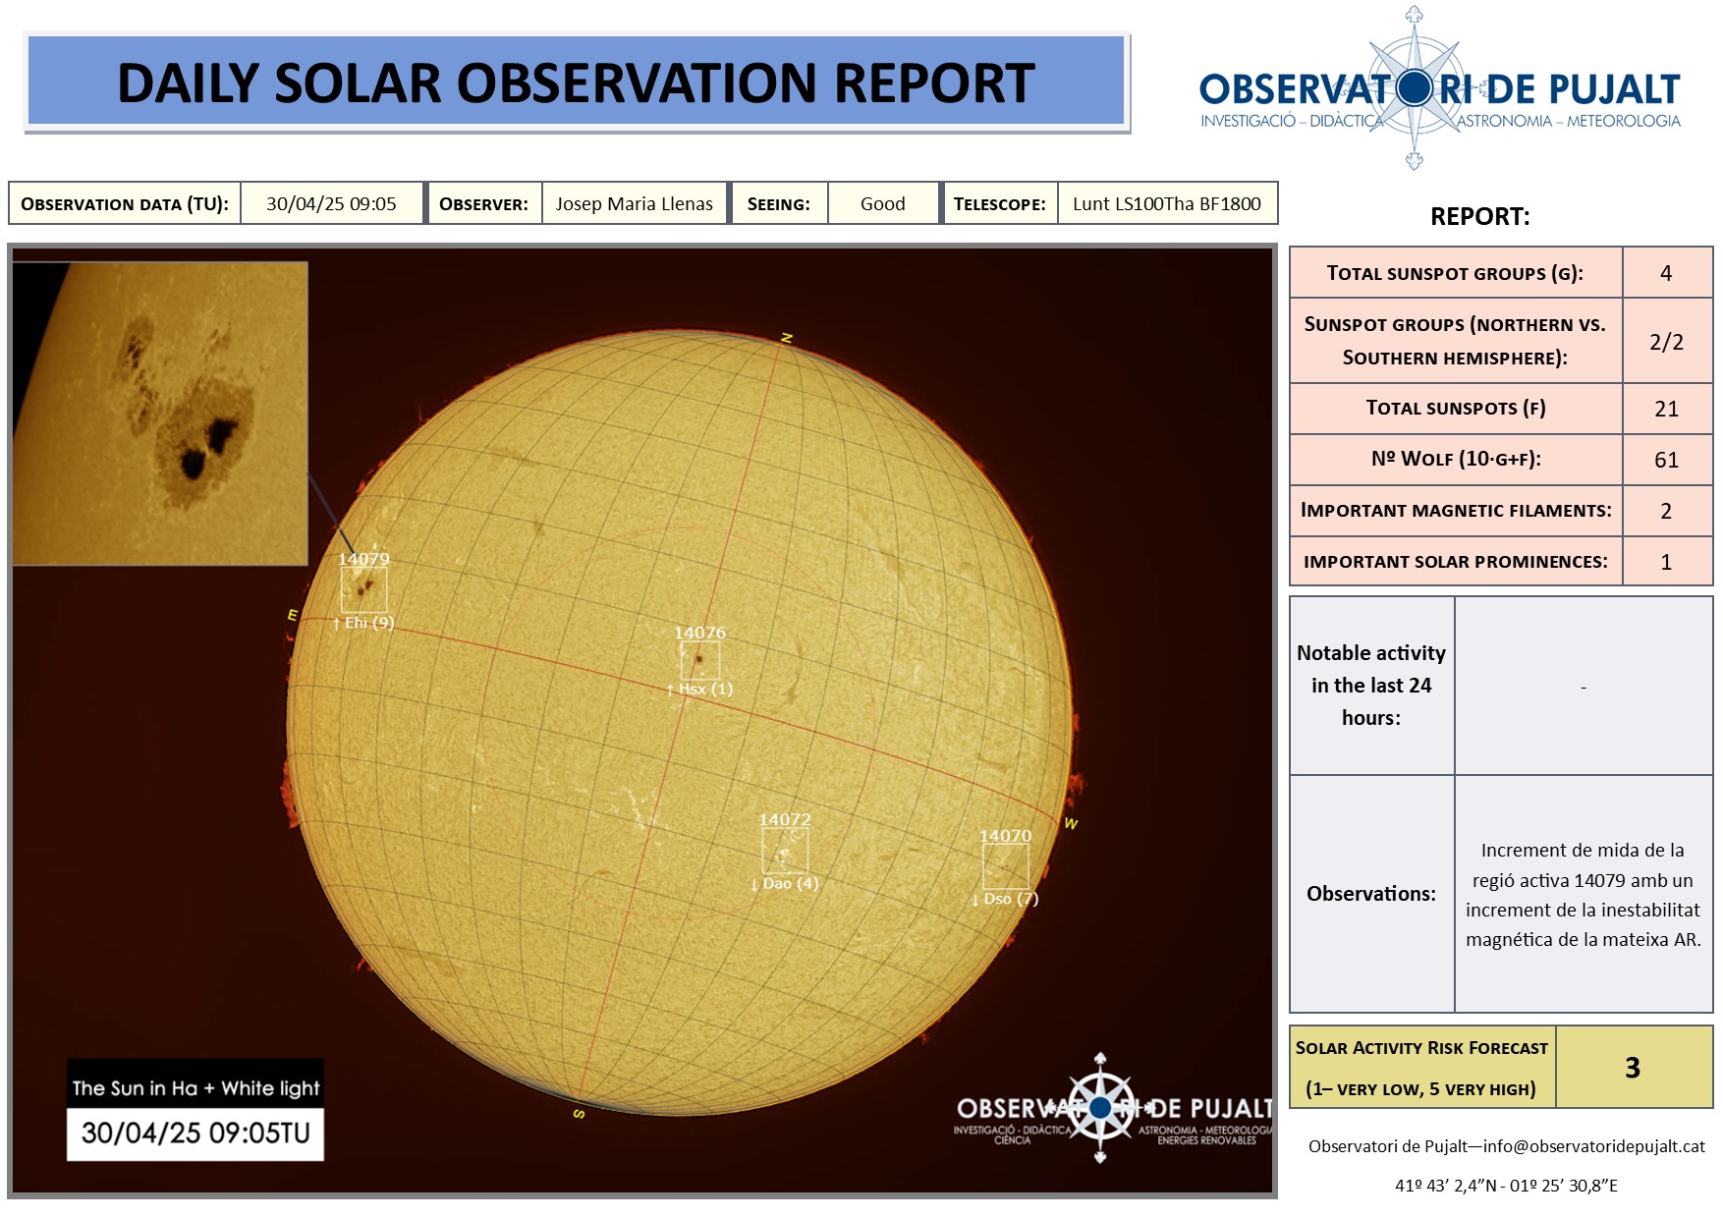1723x1218 pixels.
Task: Select the sunspot region 14079 box
Action: tap(363, 589)
